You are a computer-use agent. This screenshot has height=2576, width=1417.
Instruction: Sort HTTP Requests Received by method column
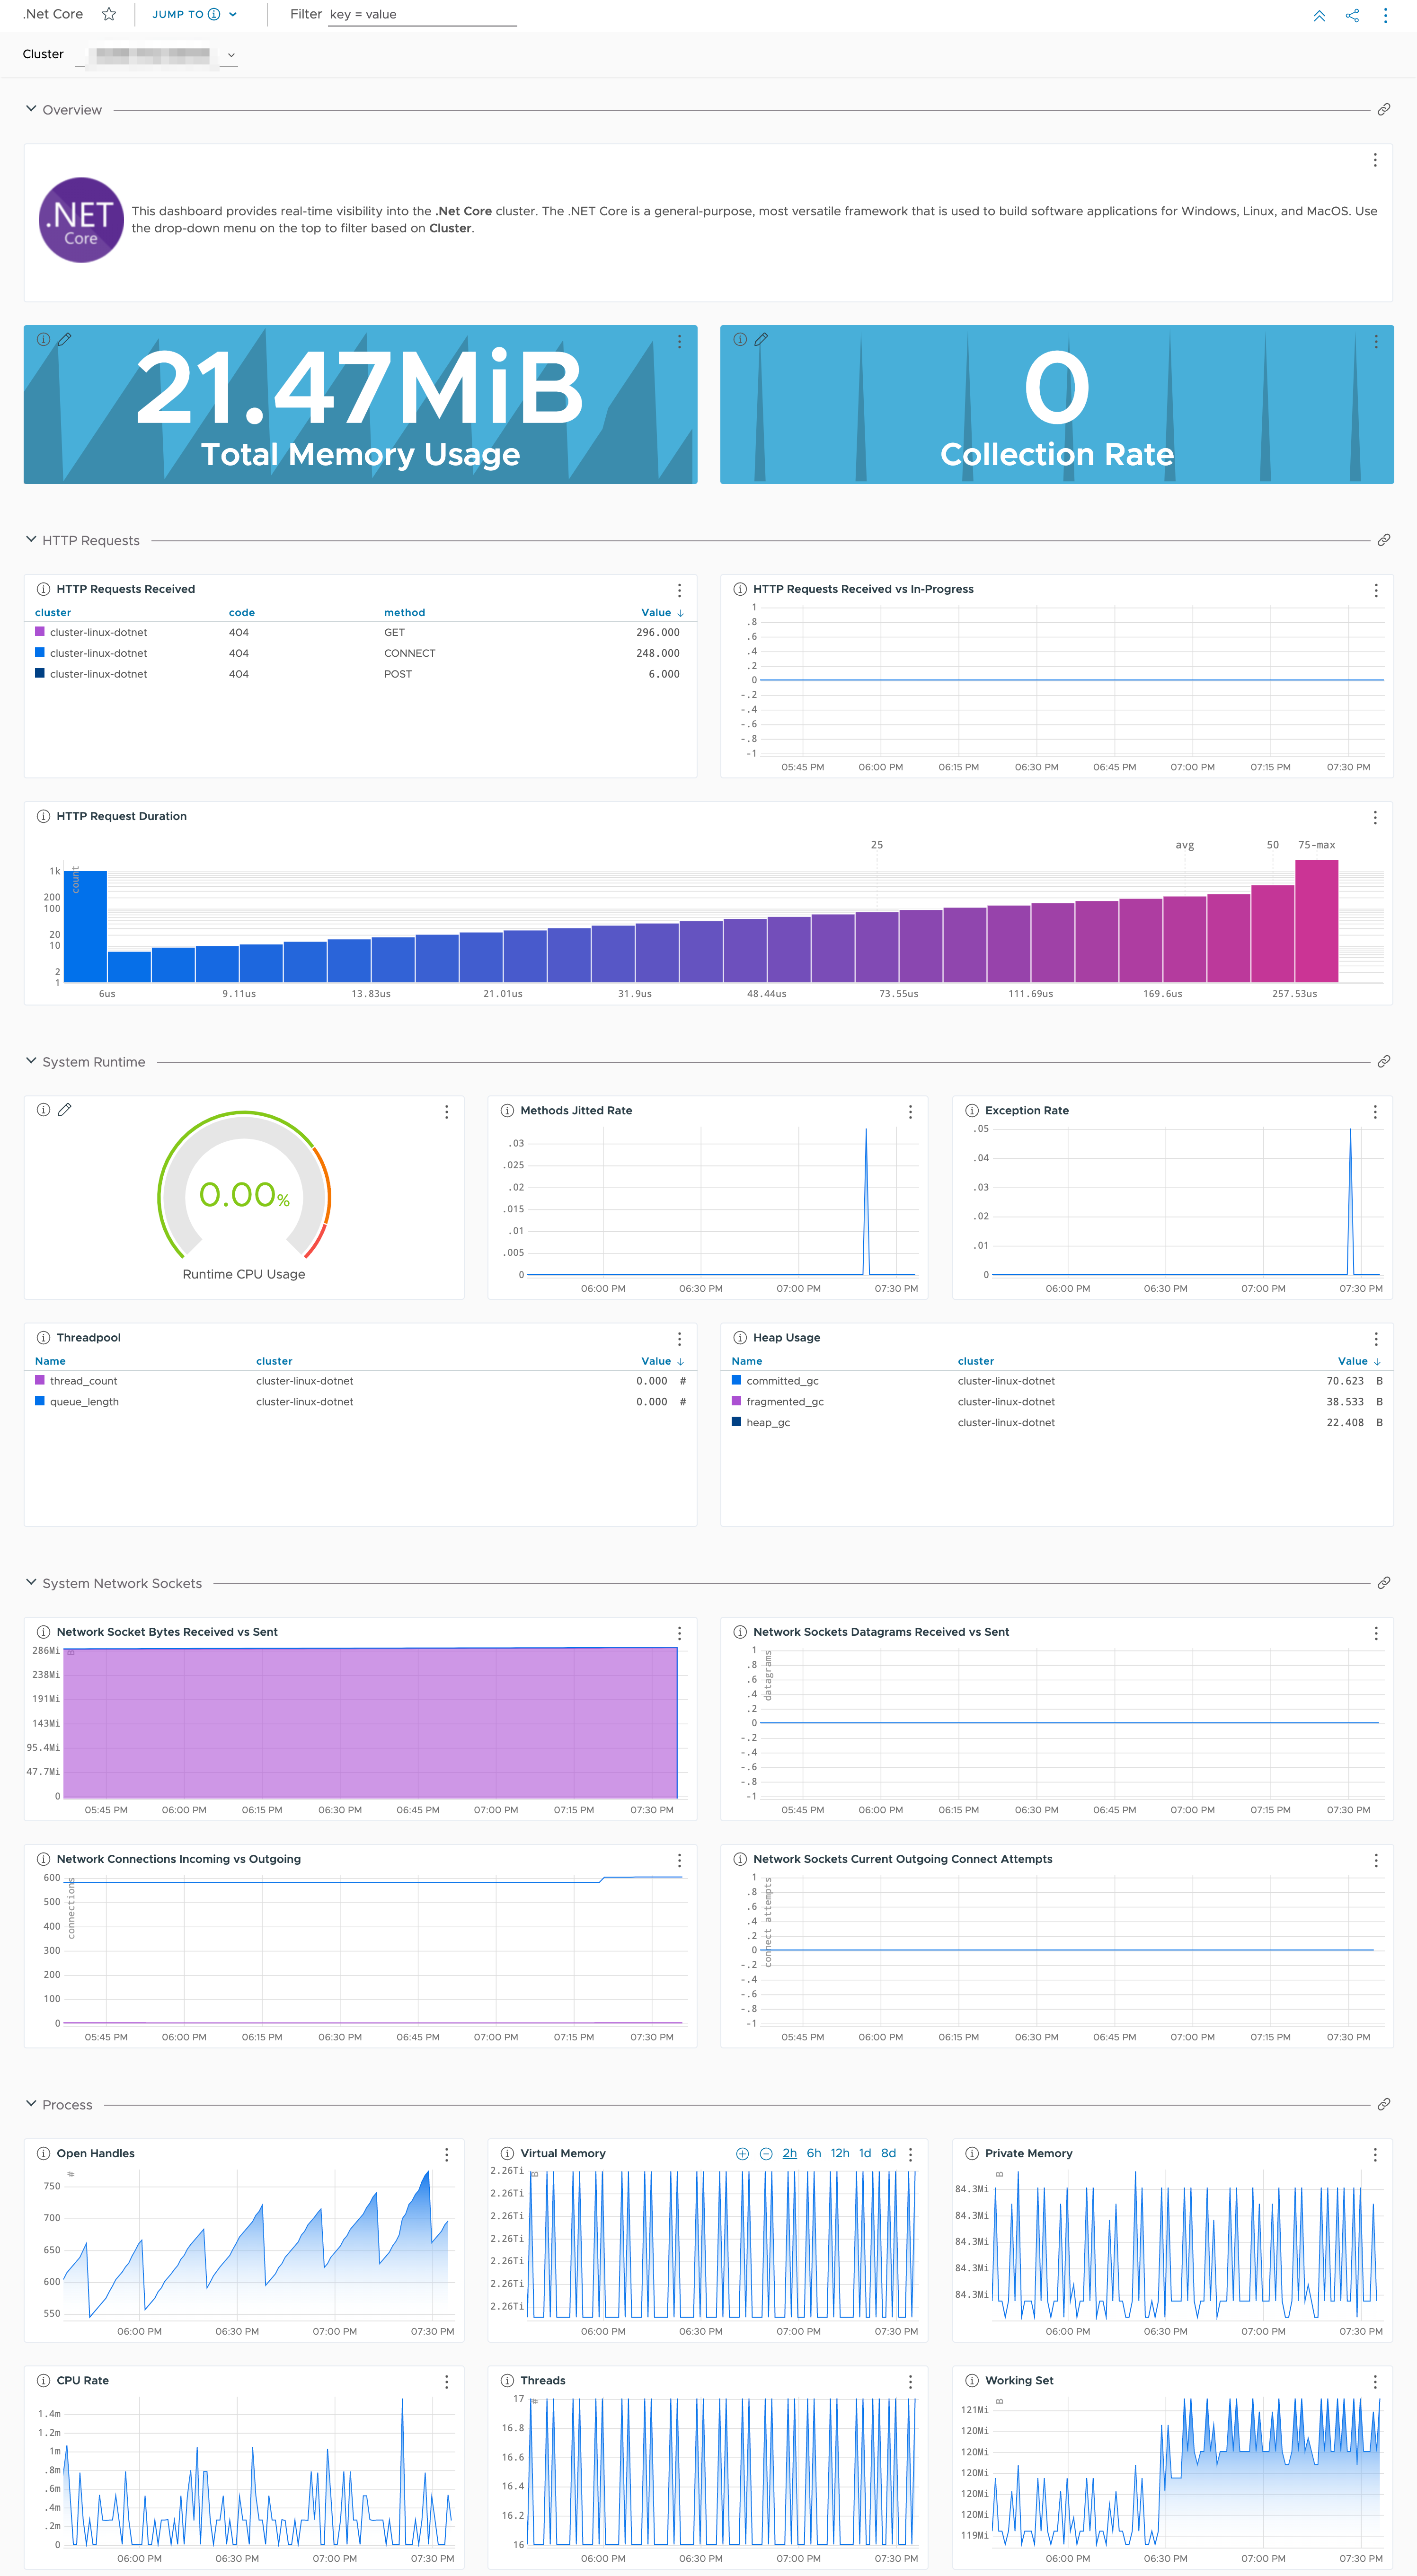point(404,612)
